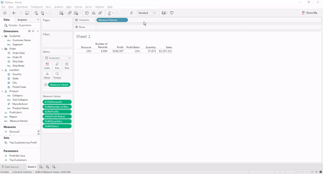Open the Text marks card
The height and width of the screenshot is (174, 323).
tap(67, 66)
